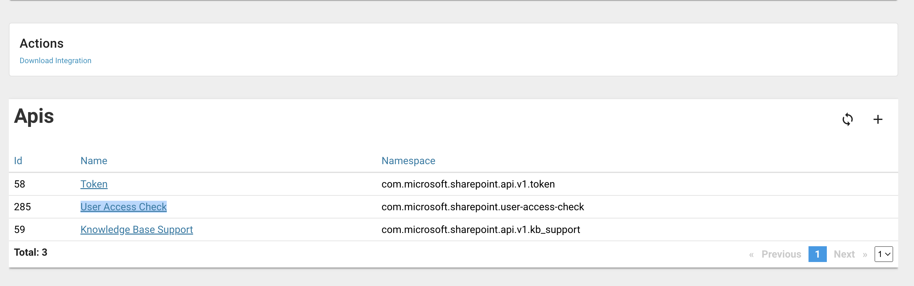Open the User Access Check API
The image size is (914, 286).
[123, 207]
